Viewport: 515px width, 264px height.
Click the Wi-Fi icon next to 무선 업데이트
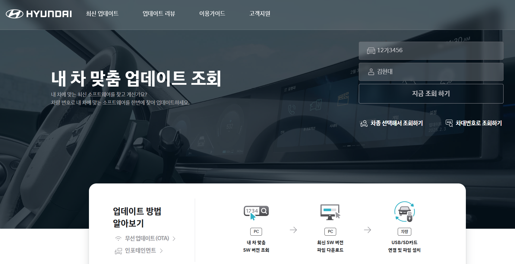118,239
